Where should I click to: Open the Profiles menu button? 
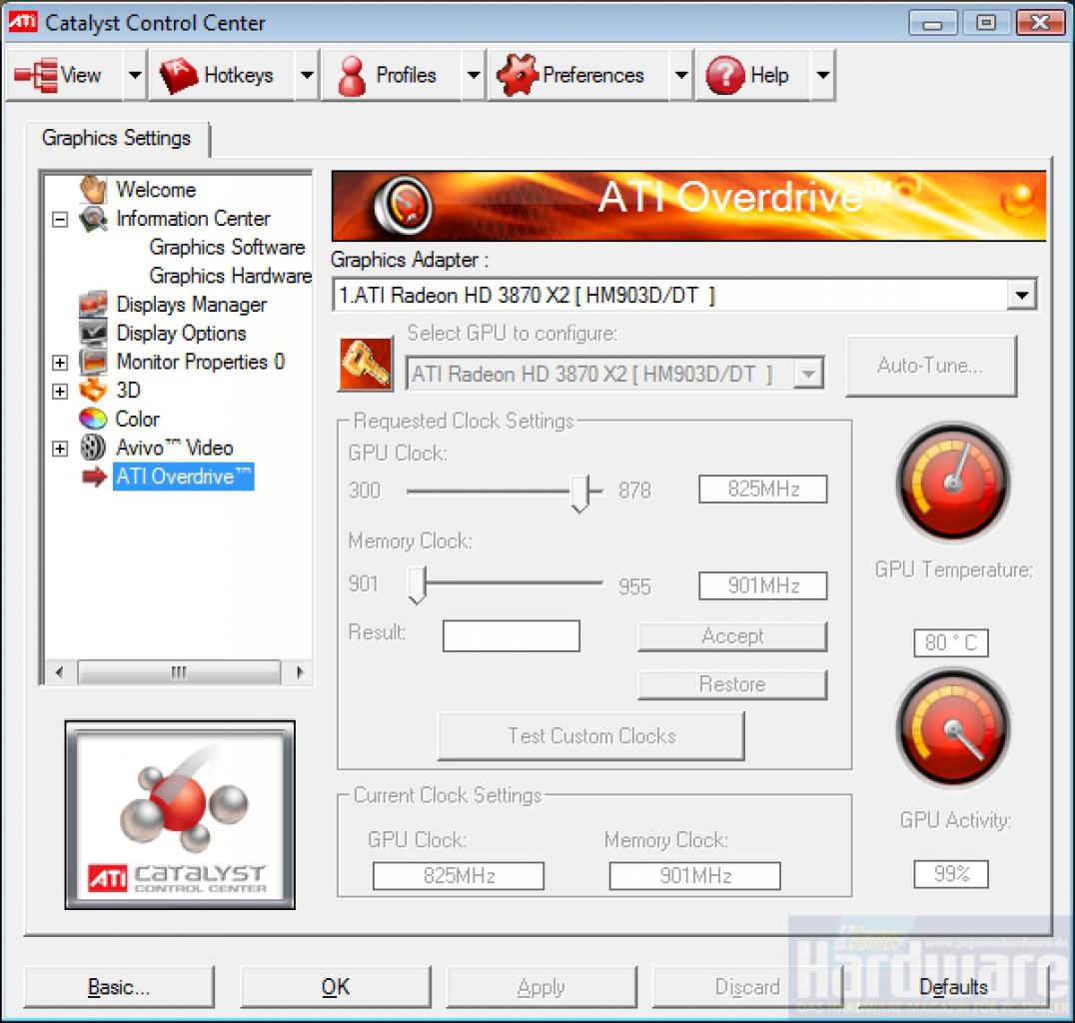[392, 75]
